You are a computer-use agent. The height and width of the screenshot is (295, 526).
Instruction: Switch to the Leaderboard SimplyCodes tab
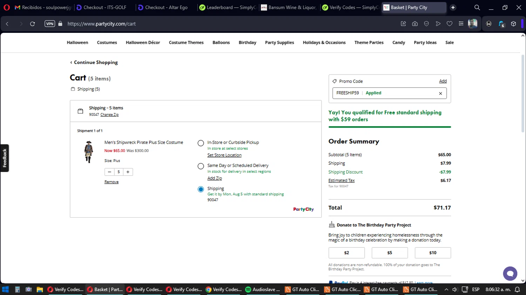point(228,7)
